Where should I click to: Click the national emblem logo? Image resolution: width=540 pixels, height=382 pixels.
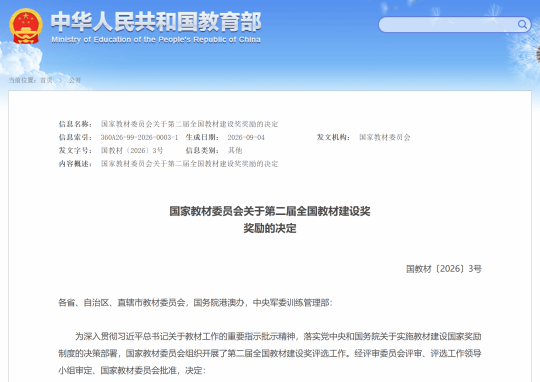point(26,26)
